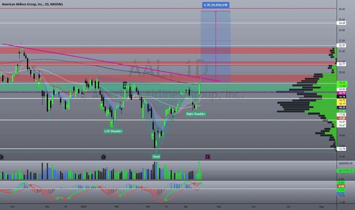Click the Head pattern label
The height and width of the screenshot is (210, 355).
(x=156, y=157)
